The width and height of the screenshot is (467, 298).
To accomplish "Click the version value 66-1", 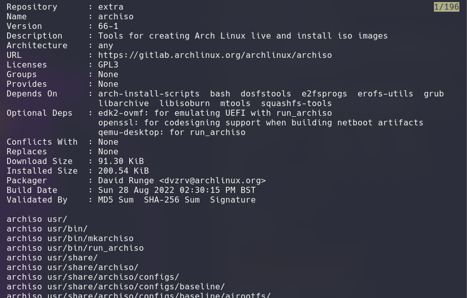I will [108, 26].
